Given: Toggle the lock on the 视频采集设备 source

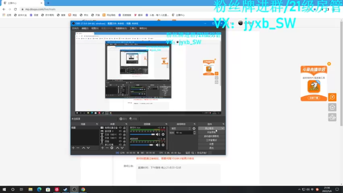Looking at the screenshot, I should 124,128.
